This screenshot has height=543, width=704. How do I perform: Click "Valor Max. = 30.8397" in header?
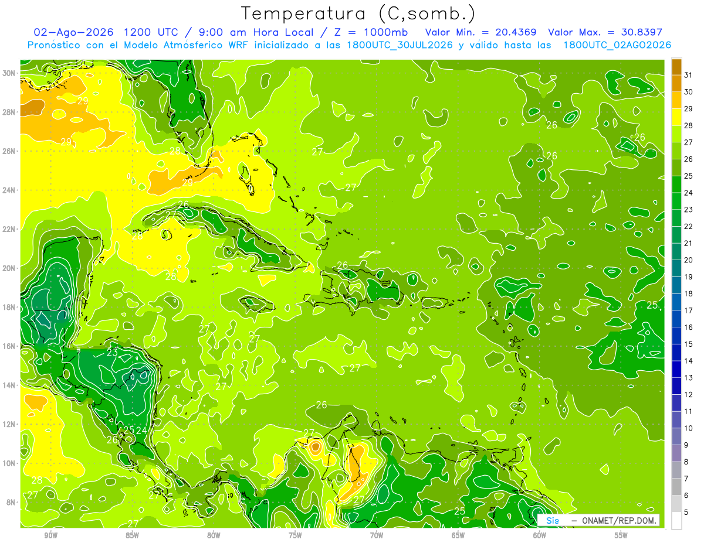pyautogui.click(x=605, y=32)
